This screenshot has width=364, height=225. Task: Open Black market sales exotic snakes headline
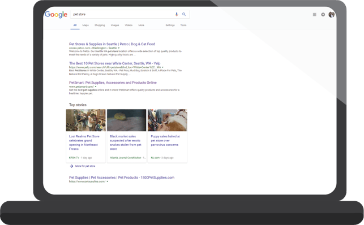[x=125, y=142]
